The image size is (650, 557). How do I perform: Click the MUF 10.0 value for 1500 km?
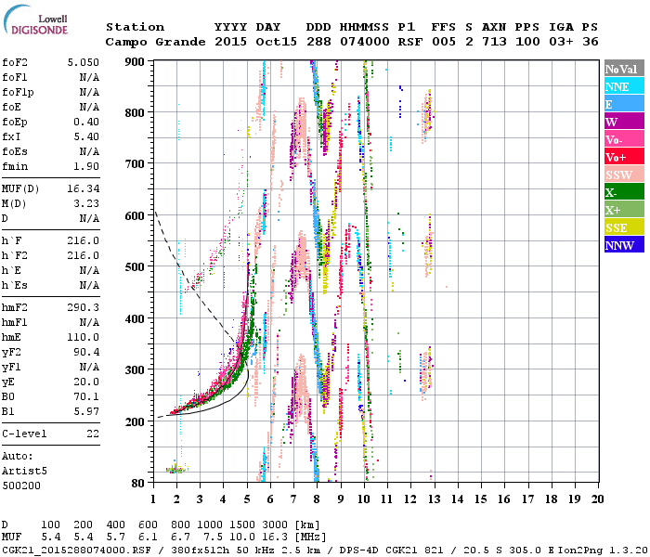point(242,538)
